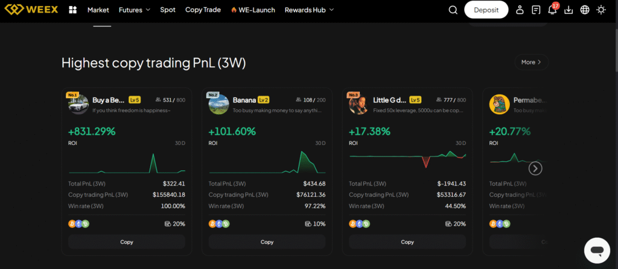Click coin icons on Permabe... card
Screen dimensions: 618x269
point(500,224)
